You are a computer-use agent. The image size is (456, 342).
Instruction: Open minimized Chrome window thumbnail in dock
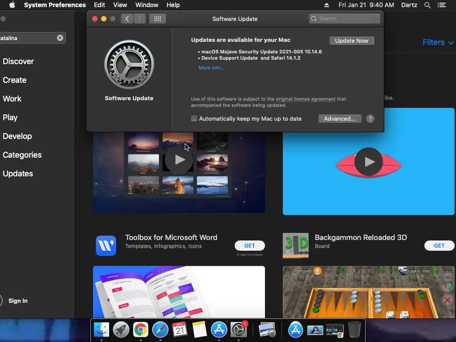pyautogui.click(x=335, y=331)
